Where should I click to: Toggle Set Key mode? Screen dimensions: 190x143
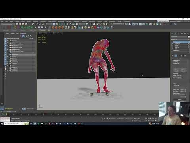tap(137, 121)
